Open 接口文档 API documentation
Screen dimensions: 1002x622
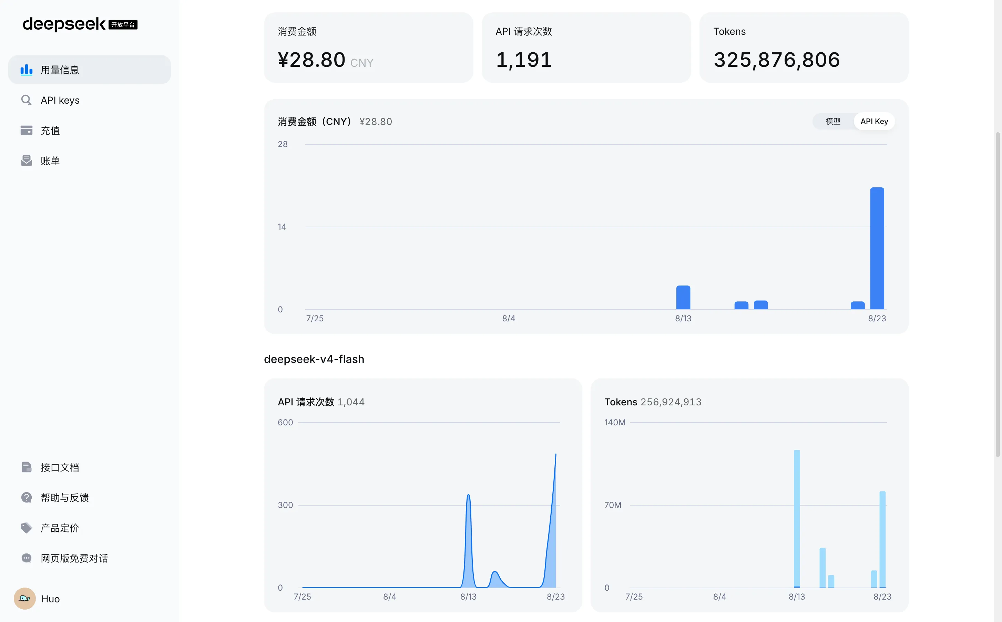pyautogui.click(x=89, y=467)
